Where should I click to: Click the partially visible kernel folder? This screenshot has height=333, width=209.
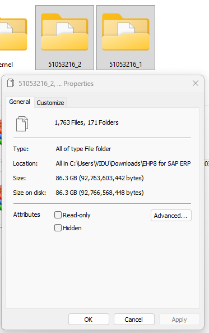coord(13,34)
